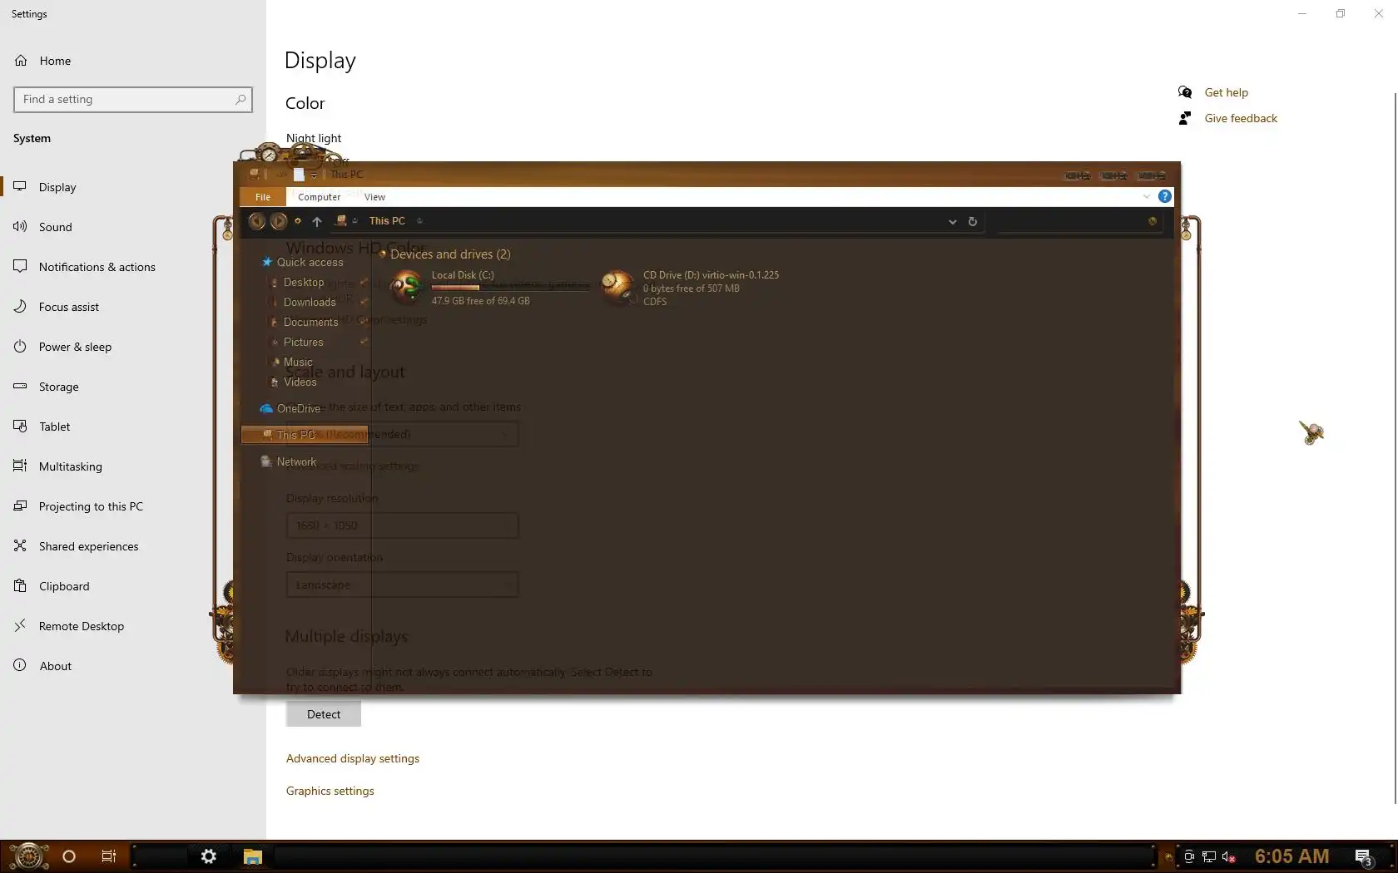Click File Explorer icon on taskbar

pyautogui.click(x=253, y=856)
